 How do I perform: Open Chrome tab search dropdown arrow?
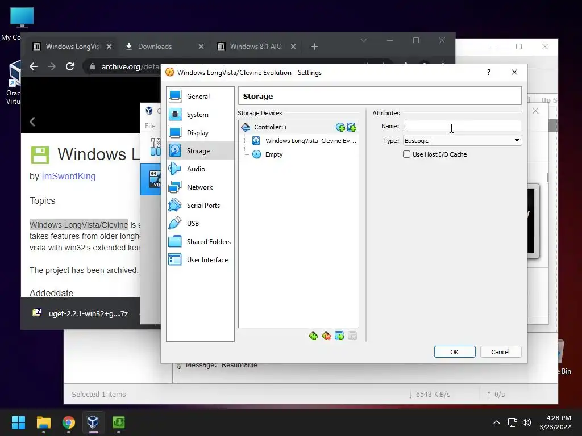tap(364, 40)
